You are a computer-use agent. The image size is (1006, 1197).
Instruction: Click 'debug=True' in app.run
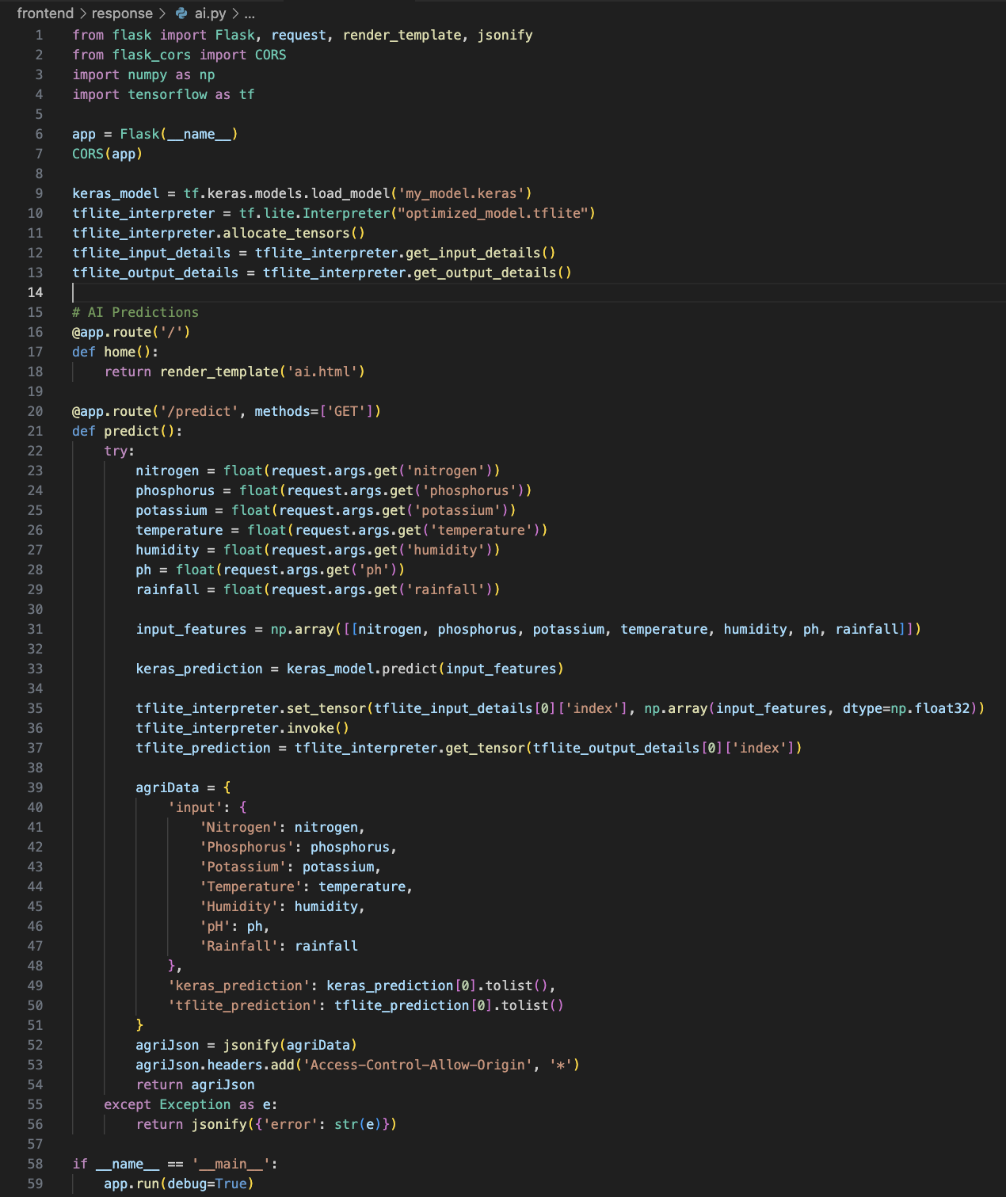pyautogui.click(x=207, y=1184)
